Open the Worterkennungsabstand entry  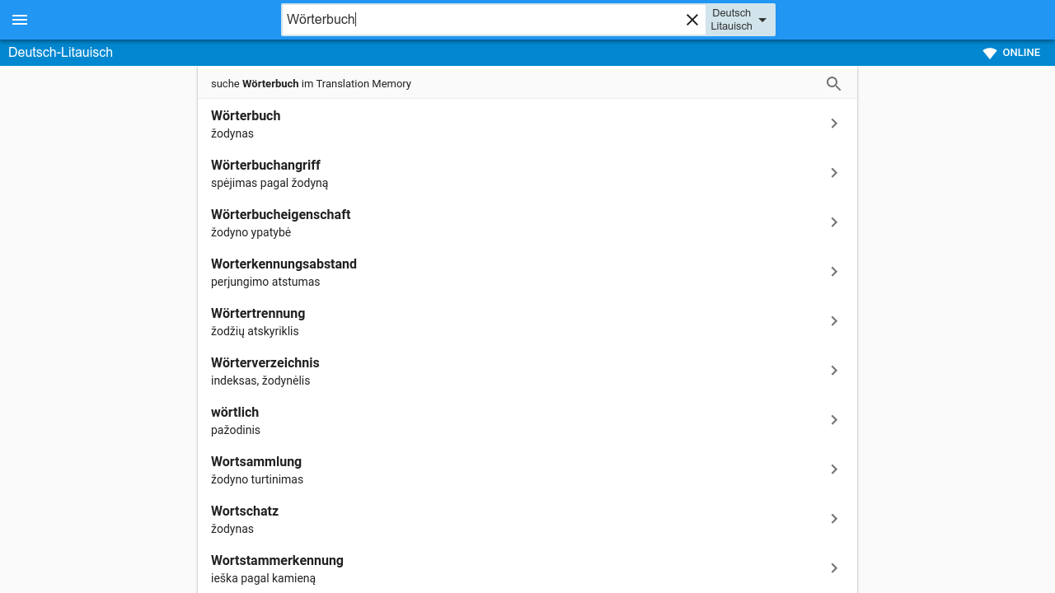pos(527,272)
